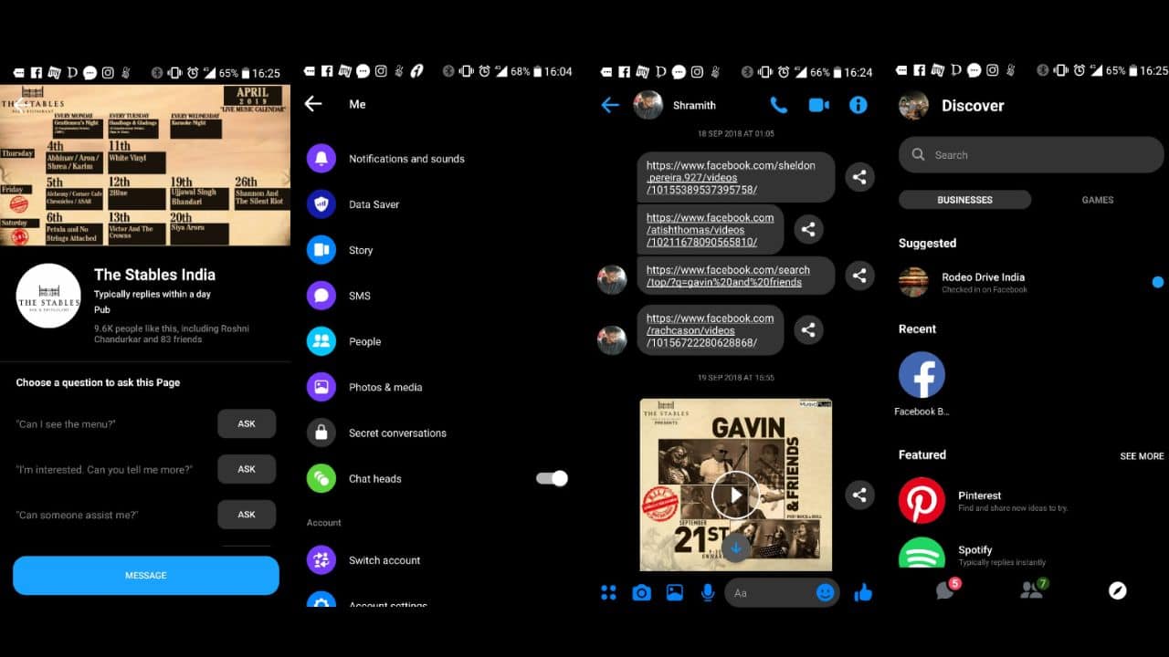Play the Gavin & Friends concert video

click(x=735, y=495)
